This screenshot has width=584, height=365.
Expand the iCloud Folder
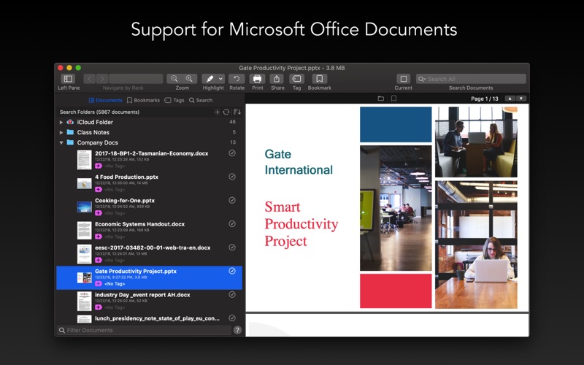(x=61, y=123)
